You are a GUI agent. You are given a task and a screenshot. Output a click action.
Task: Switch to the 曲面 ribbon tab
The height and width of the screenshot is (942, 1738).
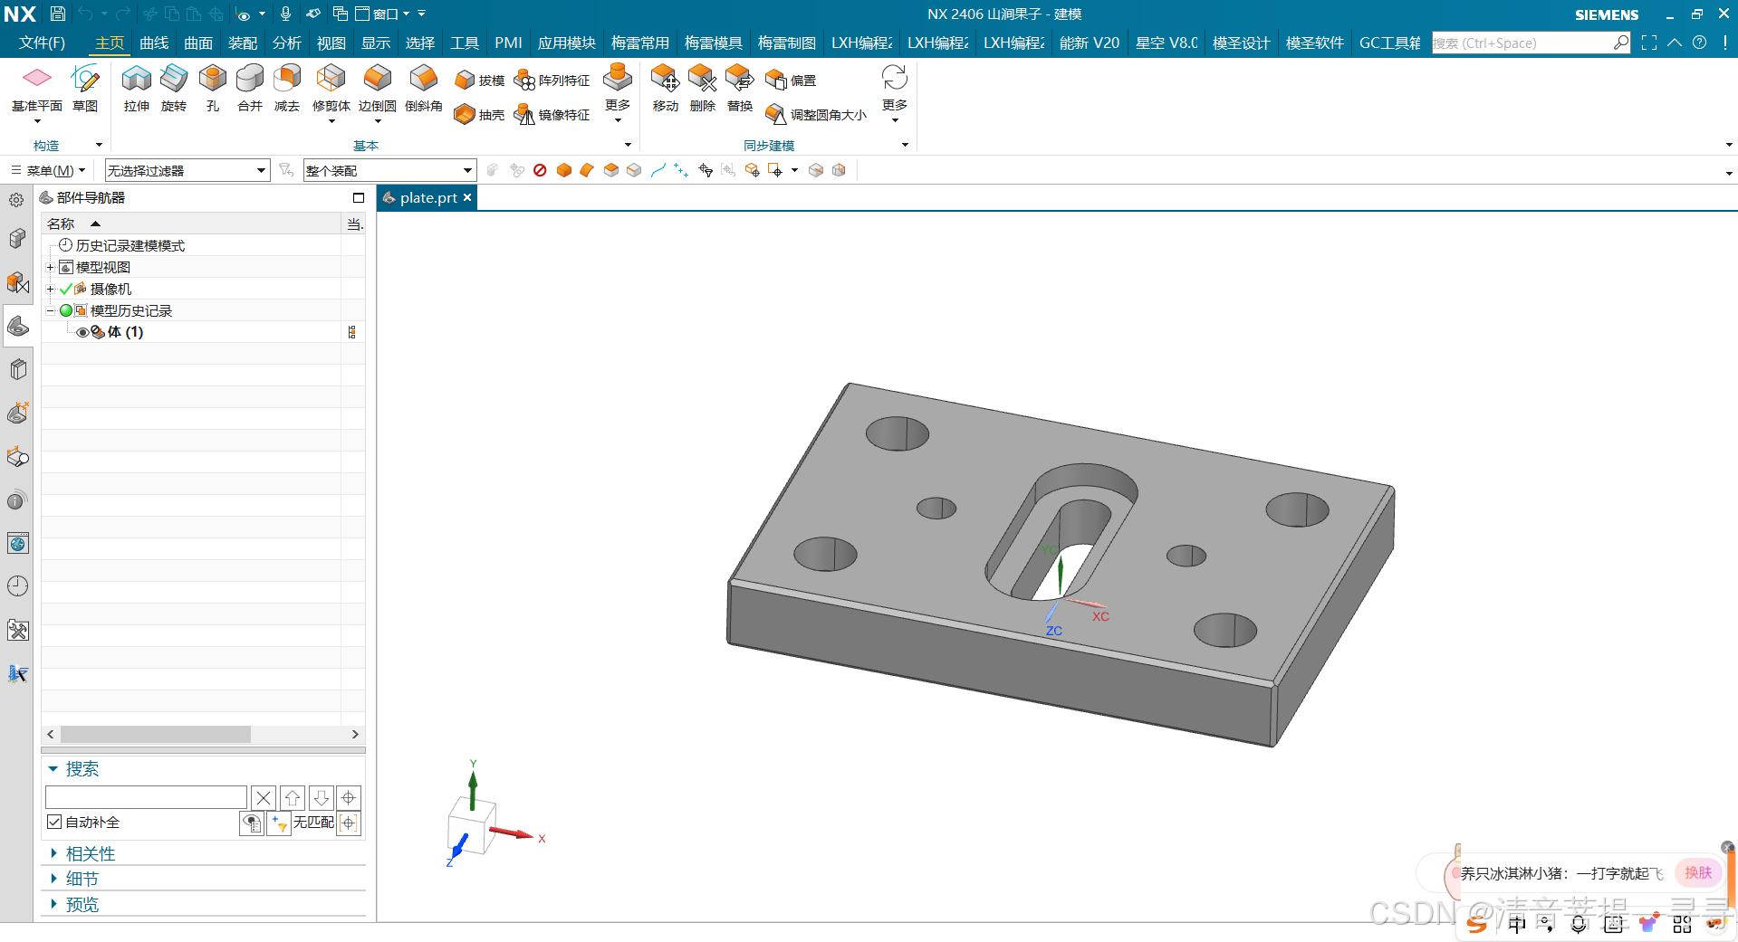(198, 43)
